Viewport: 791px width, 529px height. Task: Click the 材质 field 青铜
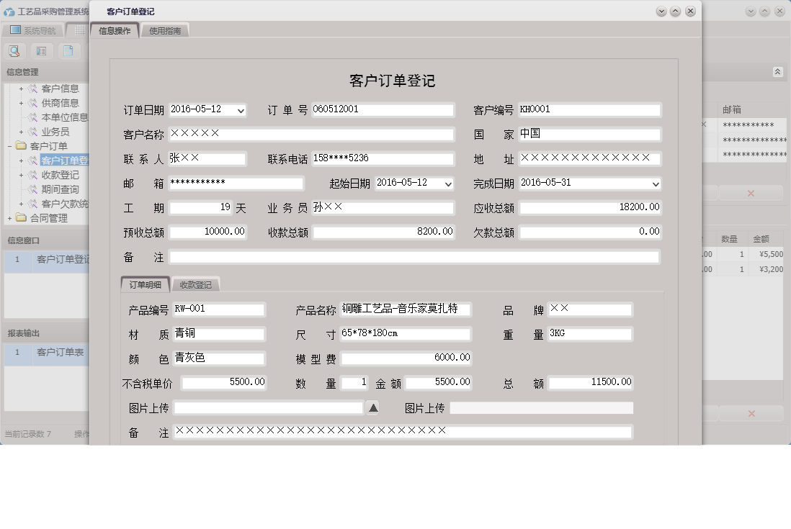[219, 333]
